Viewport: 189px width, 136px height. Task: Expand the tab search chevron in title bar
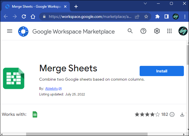145,3
